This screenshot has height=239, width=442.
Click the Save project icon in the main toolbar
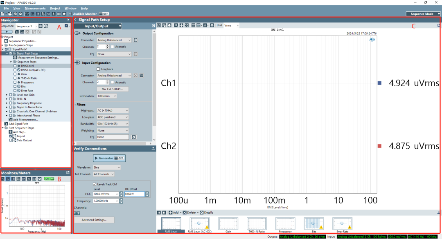[x=15, y=13]
